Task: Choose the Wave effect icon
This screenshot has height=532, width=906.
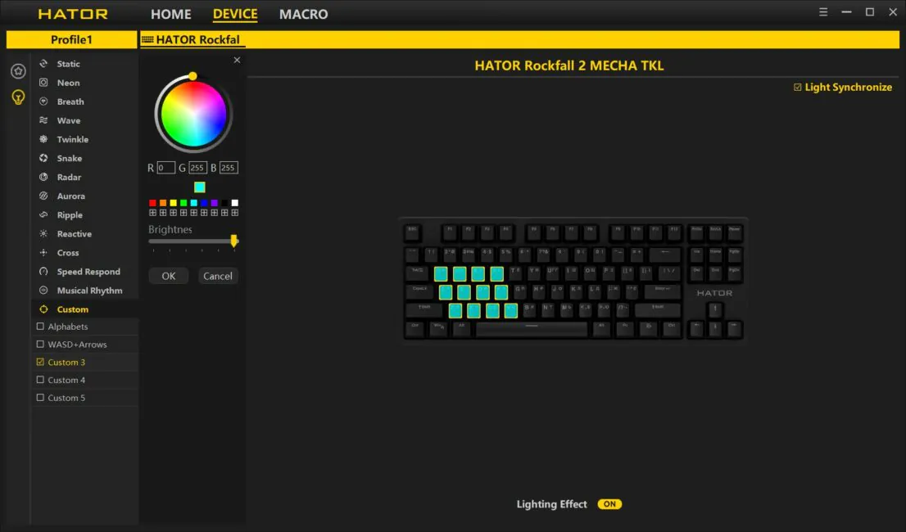Action: (x=43, y=120)
